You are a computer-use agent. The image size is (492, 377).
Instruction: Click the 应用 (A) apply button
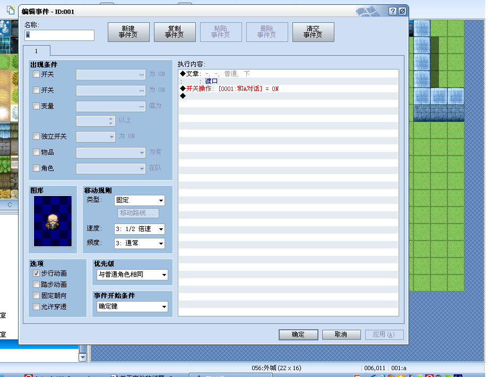[x=384, y=335]
